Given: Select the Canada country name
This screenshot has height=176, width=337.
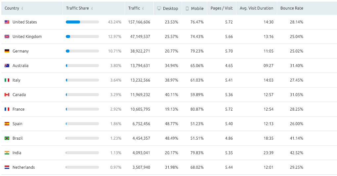Looking at the screenshot, I should coord(19,95).
